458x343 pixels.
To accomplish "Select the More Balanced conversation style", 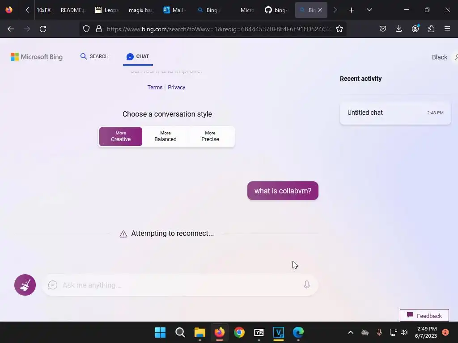I will point(165,137).
